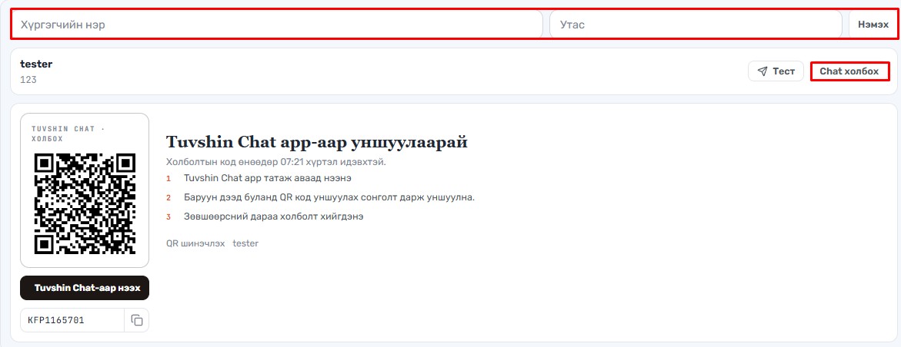
Task: Click the Хүргэгчийн нэр input field
Action: click(x=277, y=25)
